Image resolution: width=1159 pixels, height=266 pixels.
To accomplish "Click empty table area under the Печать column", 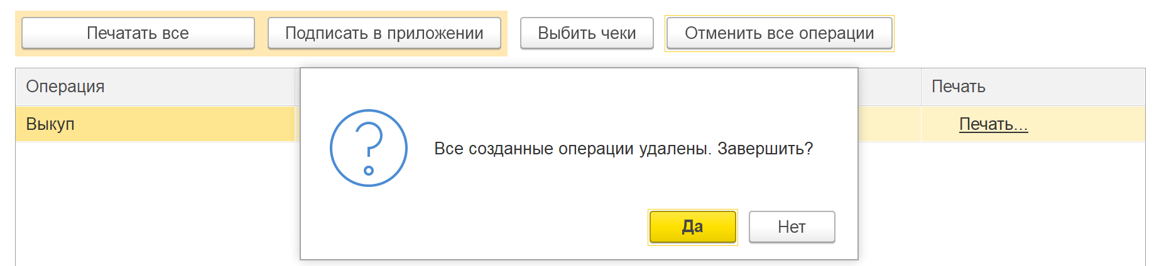I will (1033, 204).
